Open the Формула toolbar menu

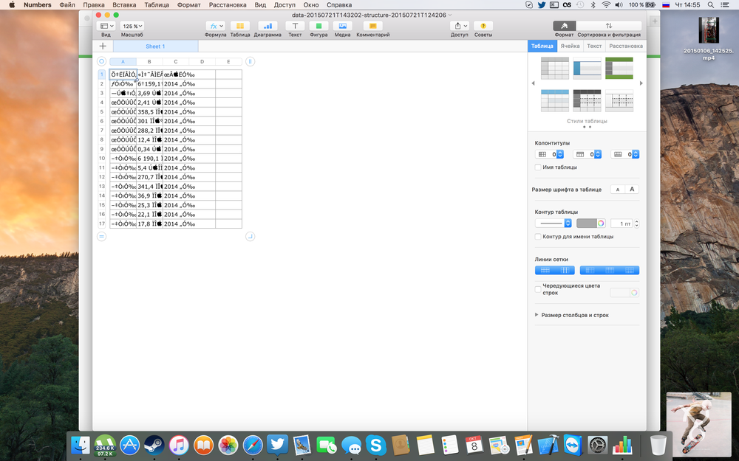pos(215,27)
